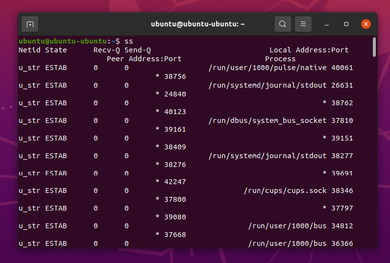Select the Peer Address:Port header
The height and width of the screenshot is (263, 390).
[x=144, y=59]
